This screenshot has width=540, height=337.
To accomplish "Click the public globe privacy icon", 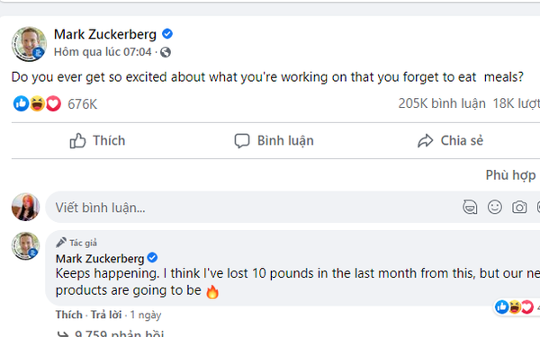I will [x=166, y=52].
